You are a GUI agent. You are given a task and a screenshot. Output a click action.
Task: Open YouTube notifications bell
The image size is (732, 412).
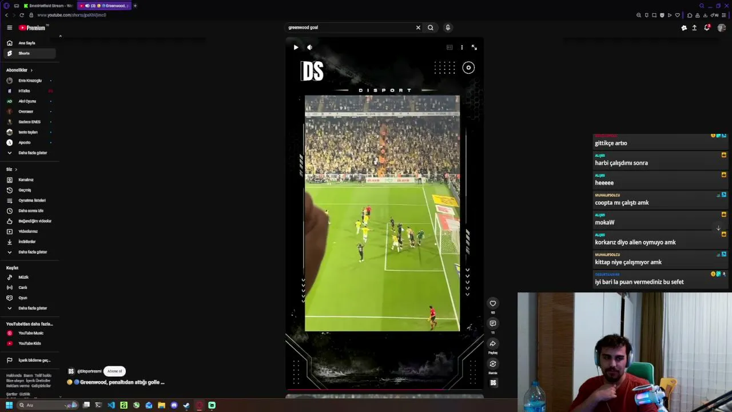(x=707, y=27)
